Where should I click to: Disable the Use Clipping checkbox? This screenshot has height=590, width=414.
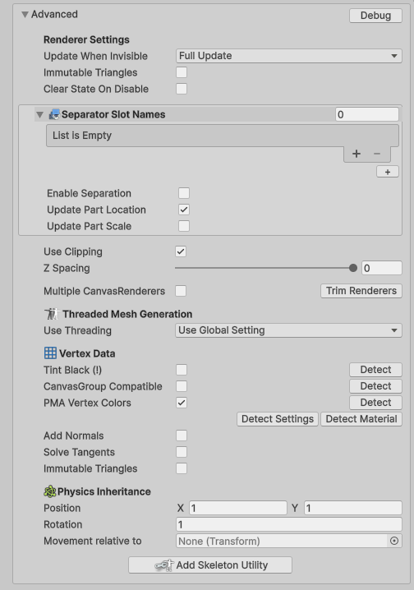pyautogui.click(x=181, y=251)
